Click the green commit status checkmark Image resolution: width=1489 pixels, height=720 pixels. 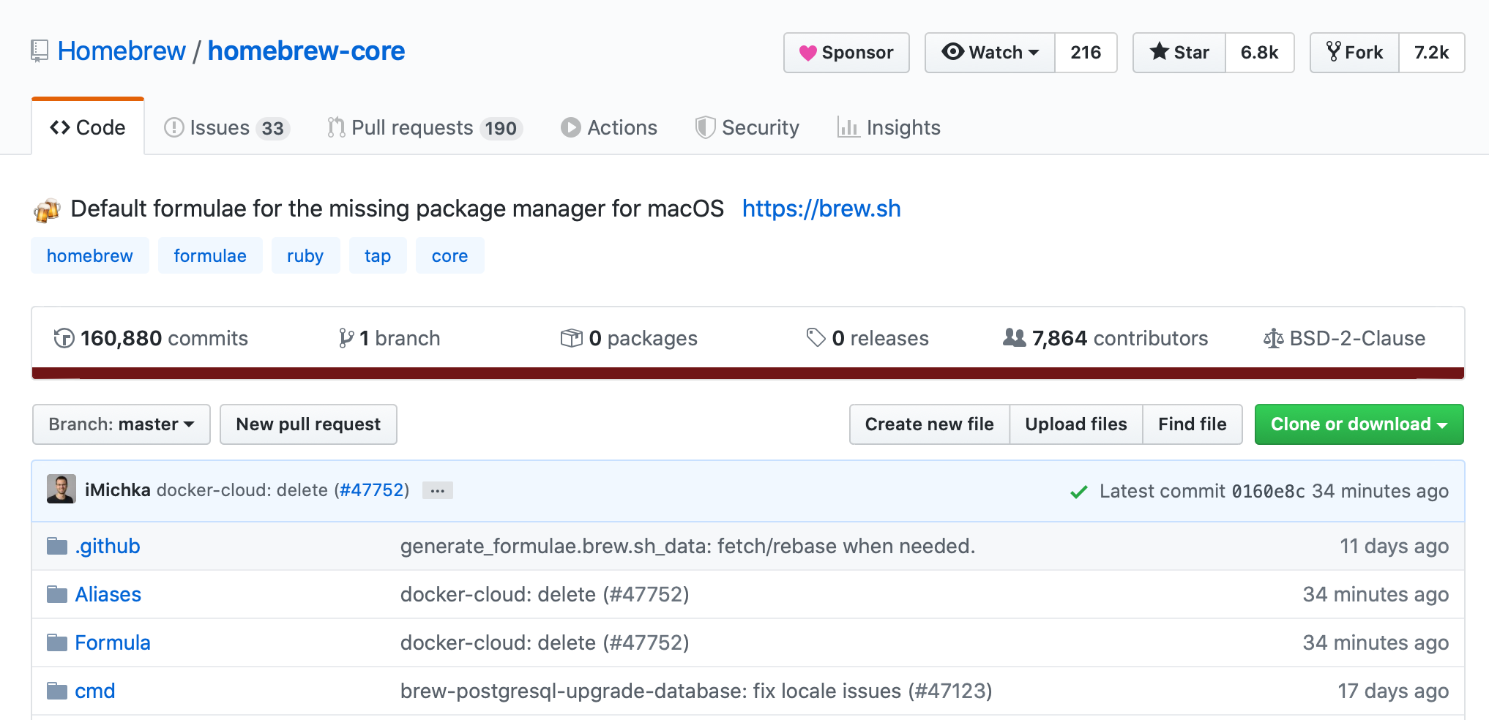(x=1078, y=492)
